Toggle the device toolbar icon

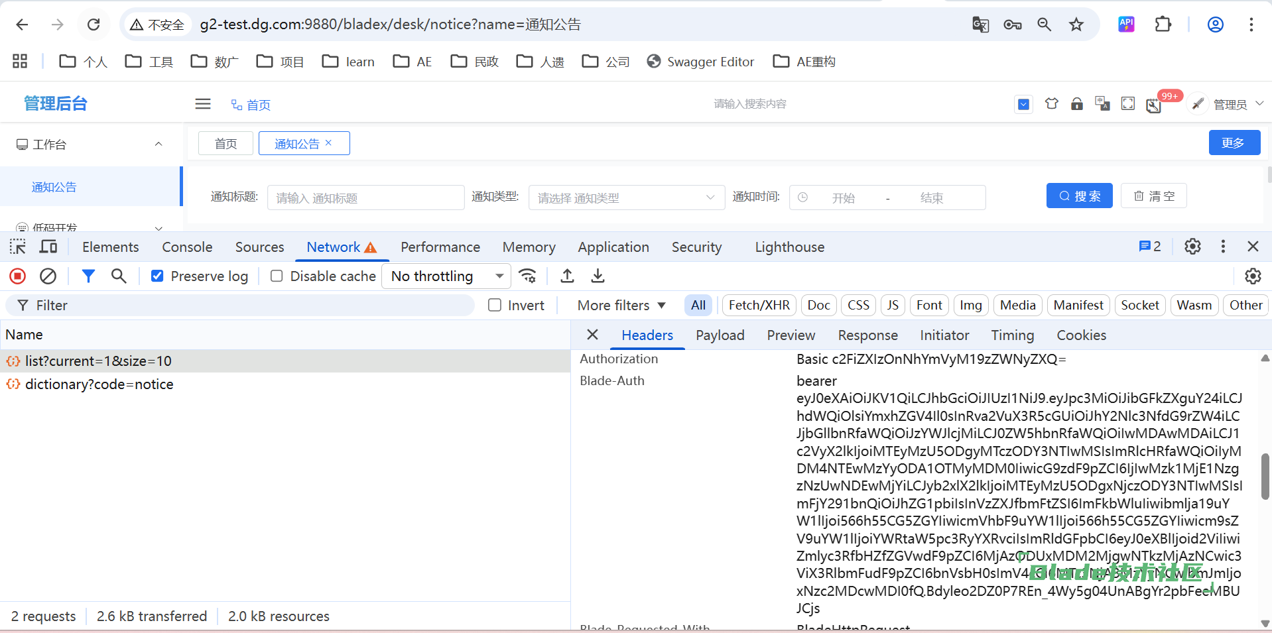(x=48, y=247)
